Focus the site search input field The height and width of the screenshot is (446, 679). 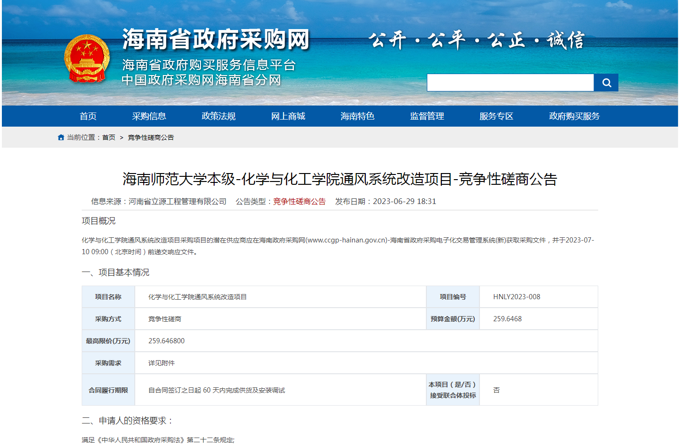(x=510, y=83)
